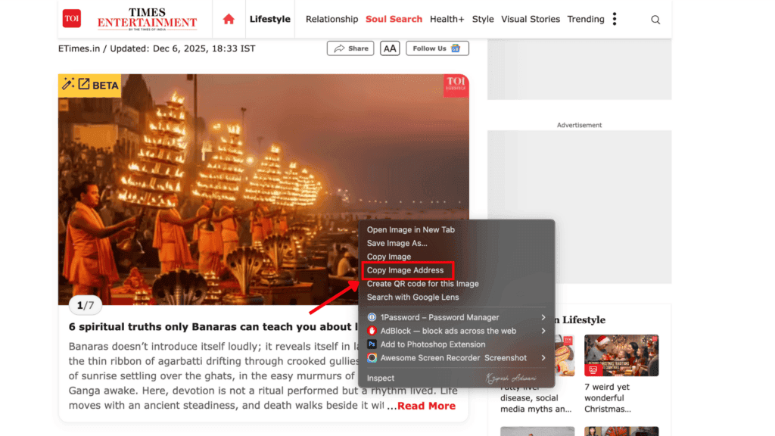Click the Photoshop Extension Ps icon

point(371,344)
